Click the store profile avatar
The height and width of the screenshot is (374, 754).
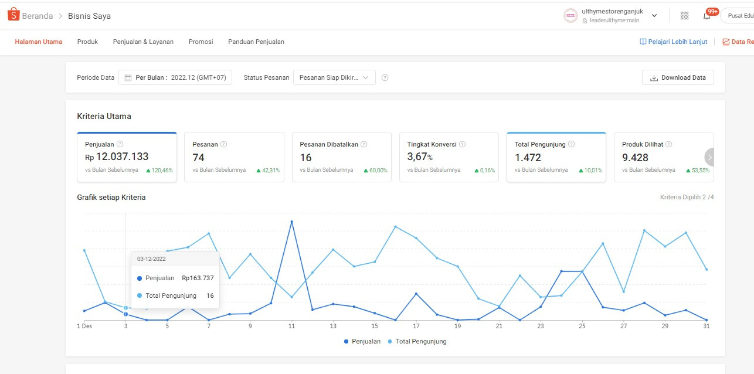[x=570, y=16]
